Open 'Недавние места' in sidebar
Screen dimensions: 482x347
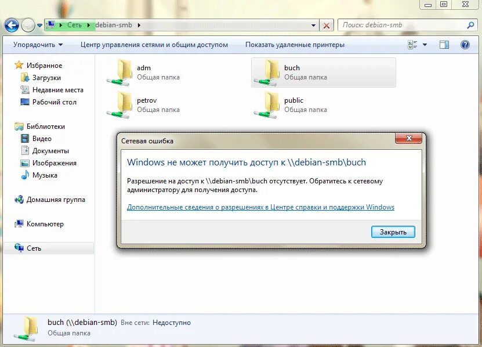click(x=58, y=90)
